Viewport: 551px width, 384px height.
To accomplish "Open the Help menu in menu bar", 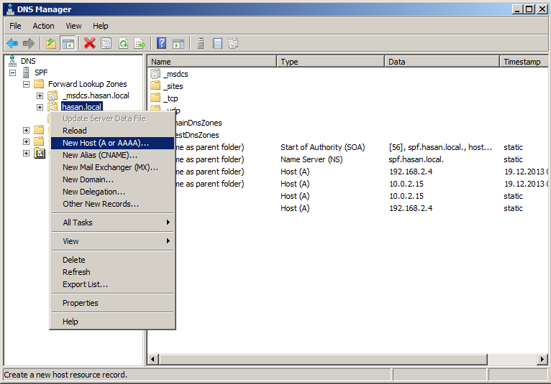I will click(x=101, y=26).
